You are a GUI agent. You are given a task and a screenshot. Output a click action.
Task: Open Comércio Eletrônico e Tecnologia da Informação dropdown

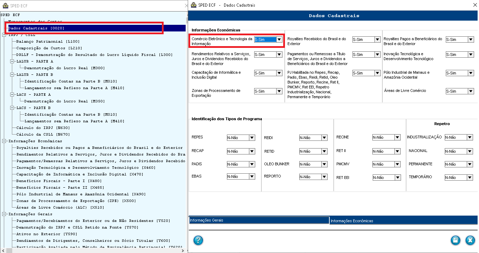[279, 39]
